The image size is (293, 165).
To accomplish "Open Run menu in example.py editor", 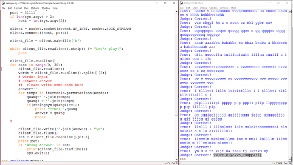I will [26, 8].
